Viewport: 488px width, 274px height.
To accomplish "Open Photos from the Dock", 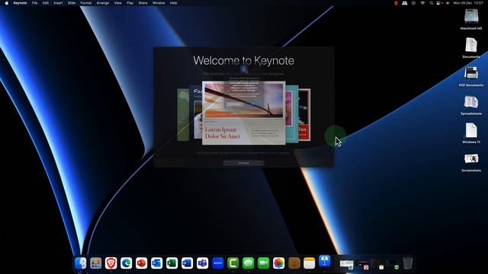I will pos(279,263).
